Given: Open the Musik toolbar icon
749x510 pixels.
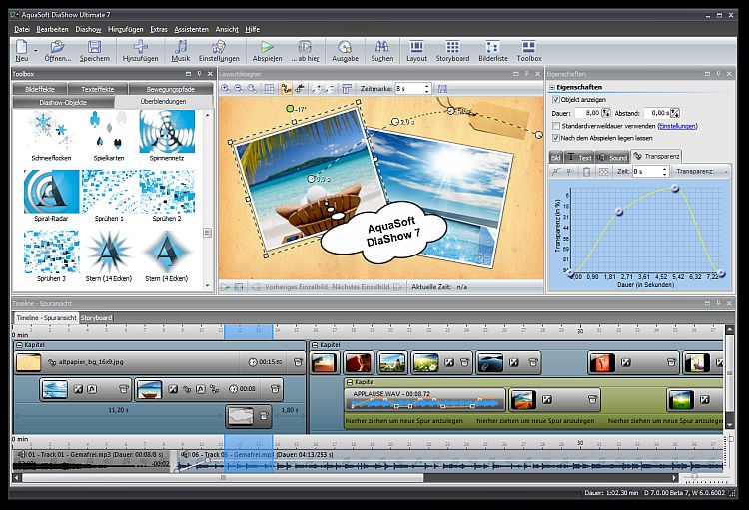Looking at the screenshot, I should point(182,46).
